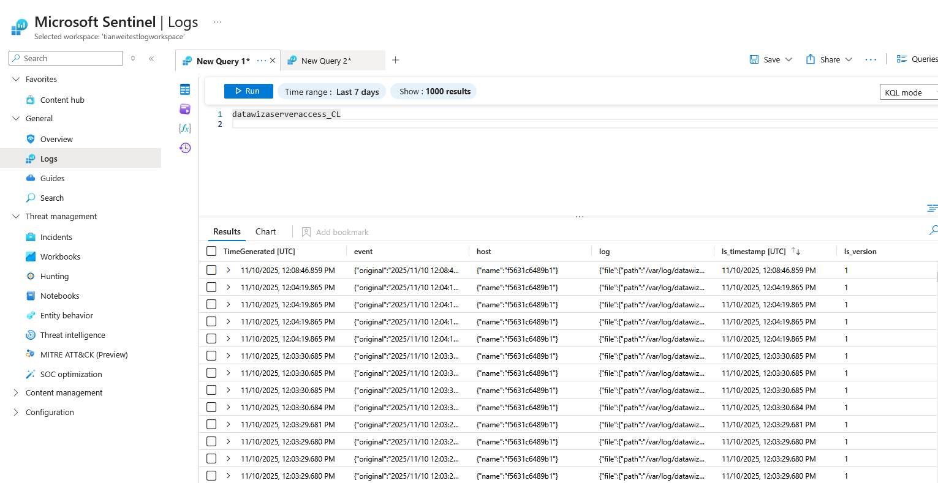Click the plus icon to add query tab

pyautogui.click(x=396, y=60)
